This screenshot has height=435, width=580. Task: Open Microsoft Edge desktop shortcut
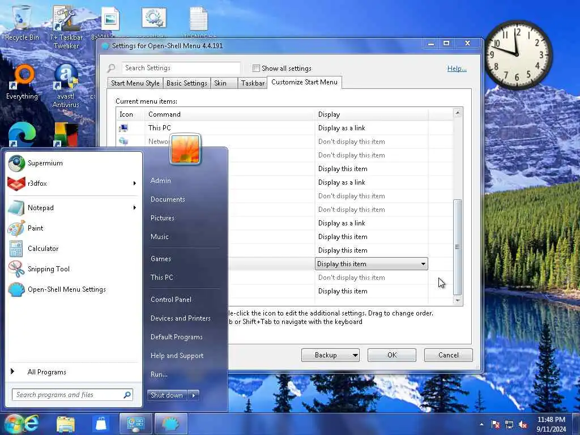[x=22, y=134]
